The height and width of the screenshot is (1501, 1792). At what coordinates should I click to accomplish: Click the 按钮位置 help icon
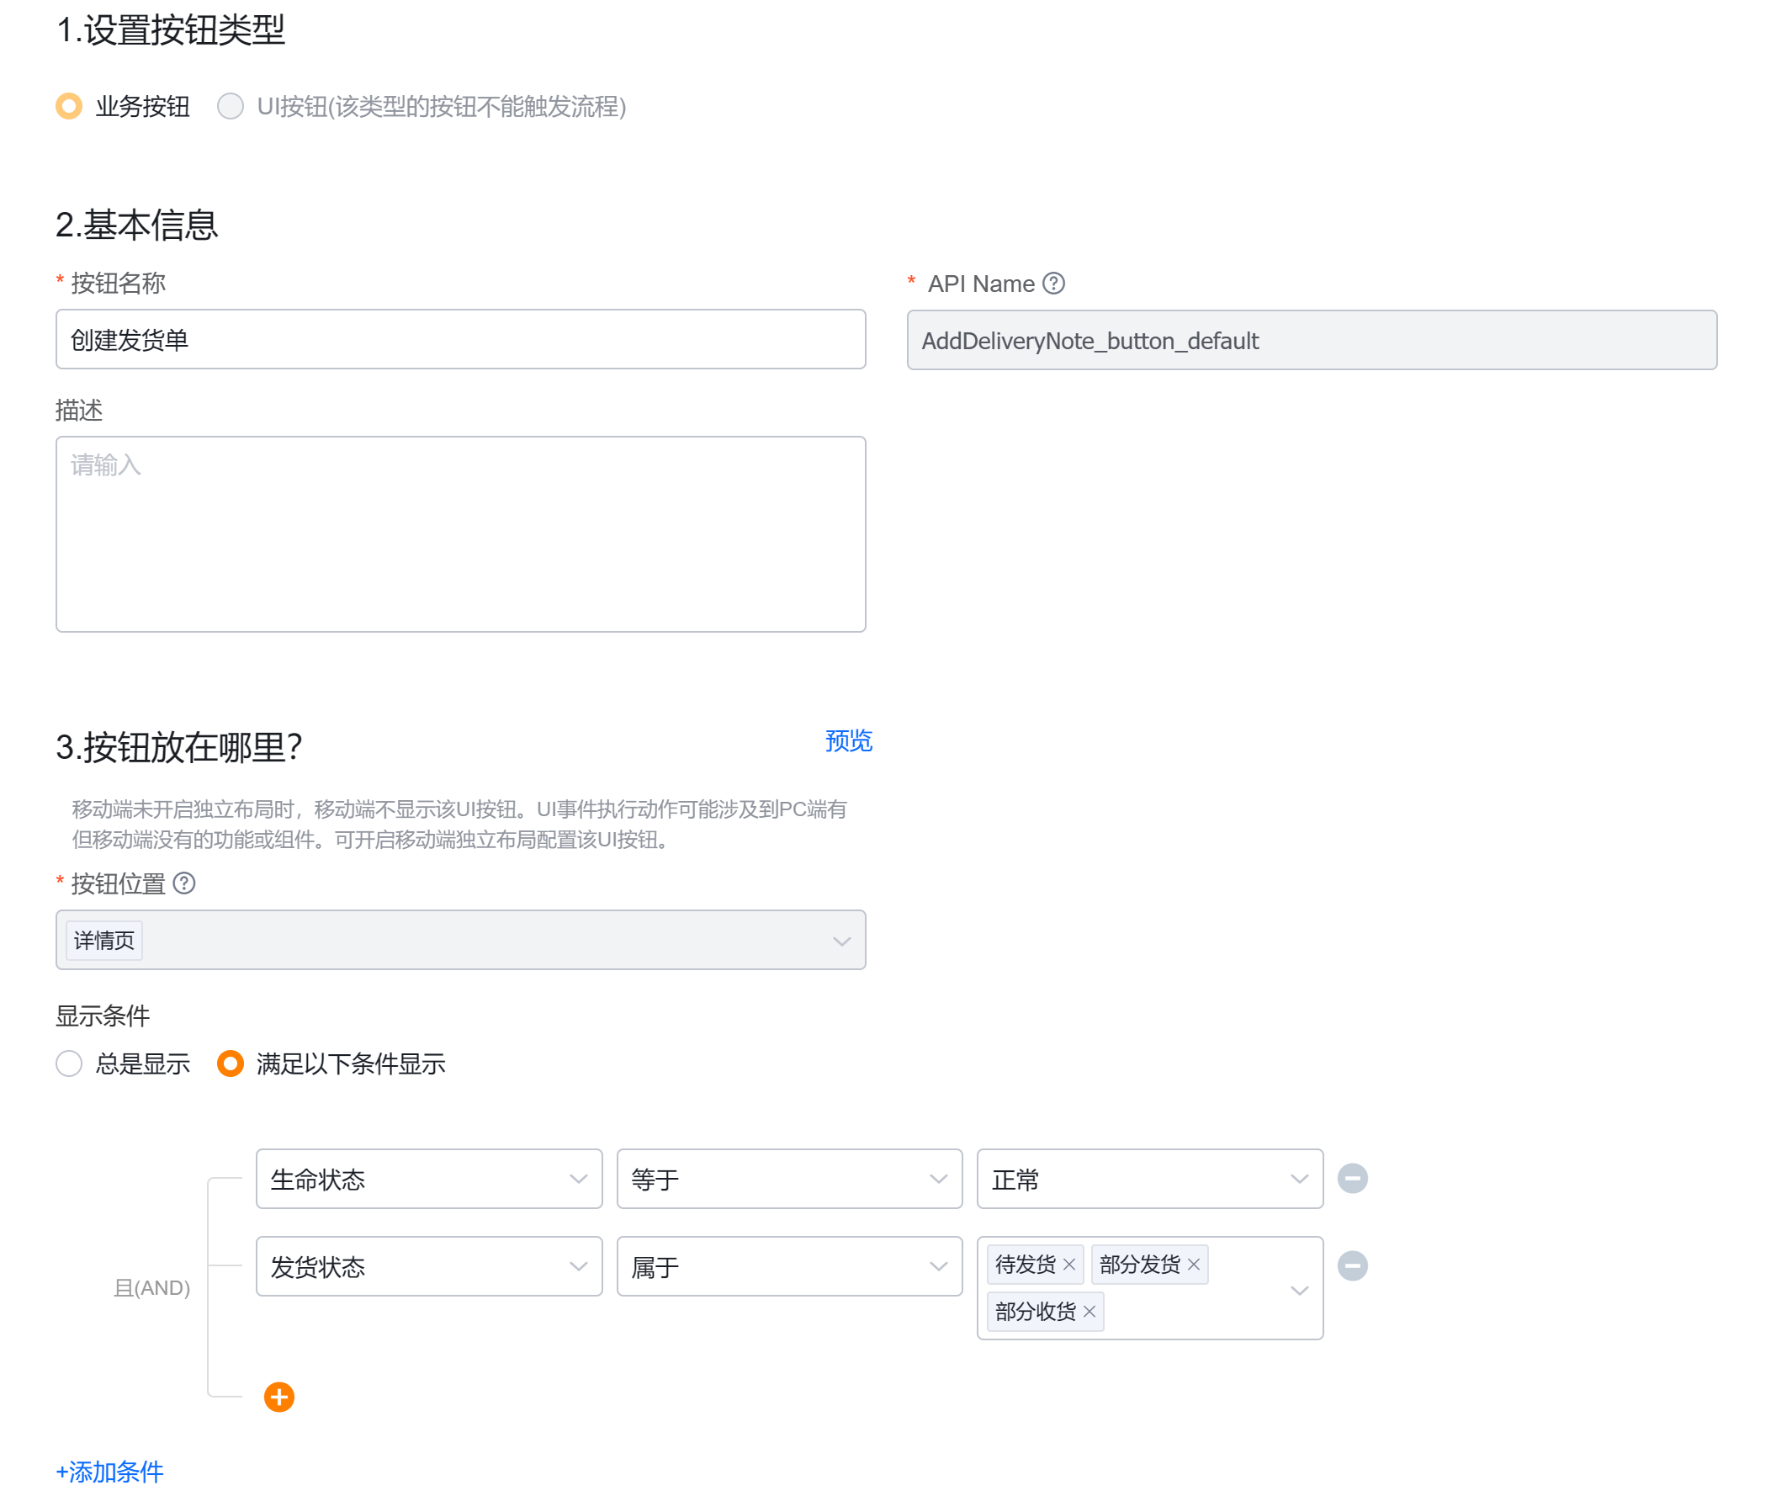(x=184, y=884)
